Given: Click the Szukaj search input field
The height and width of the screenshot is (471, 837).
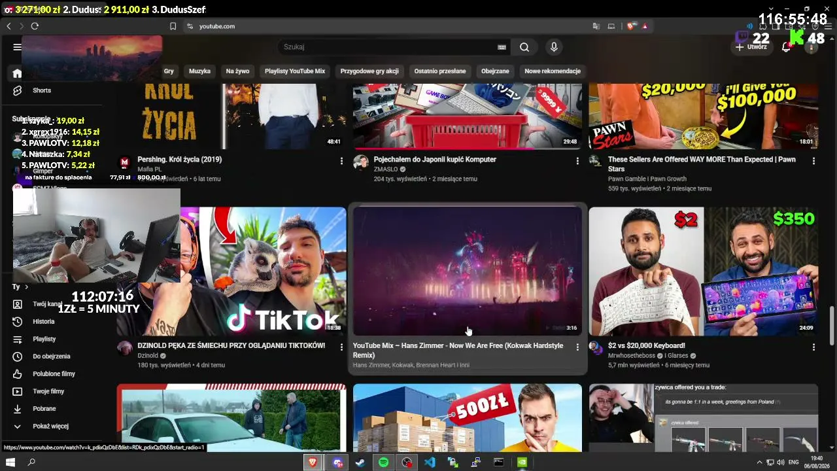Looking at the screenshot, I should pos(389,47).
